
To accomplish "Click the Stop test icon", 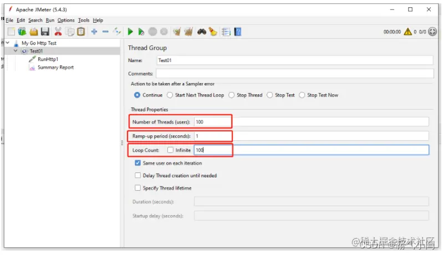I will [x=152, y=32].
